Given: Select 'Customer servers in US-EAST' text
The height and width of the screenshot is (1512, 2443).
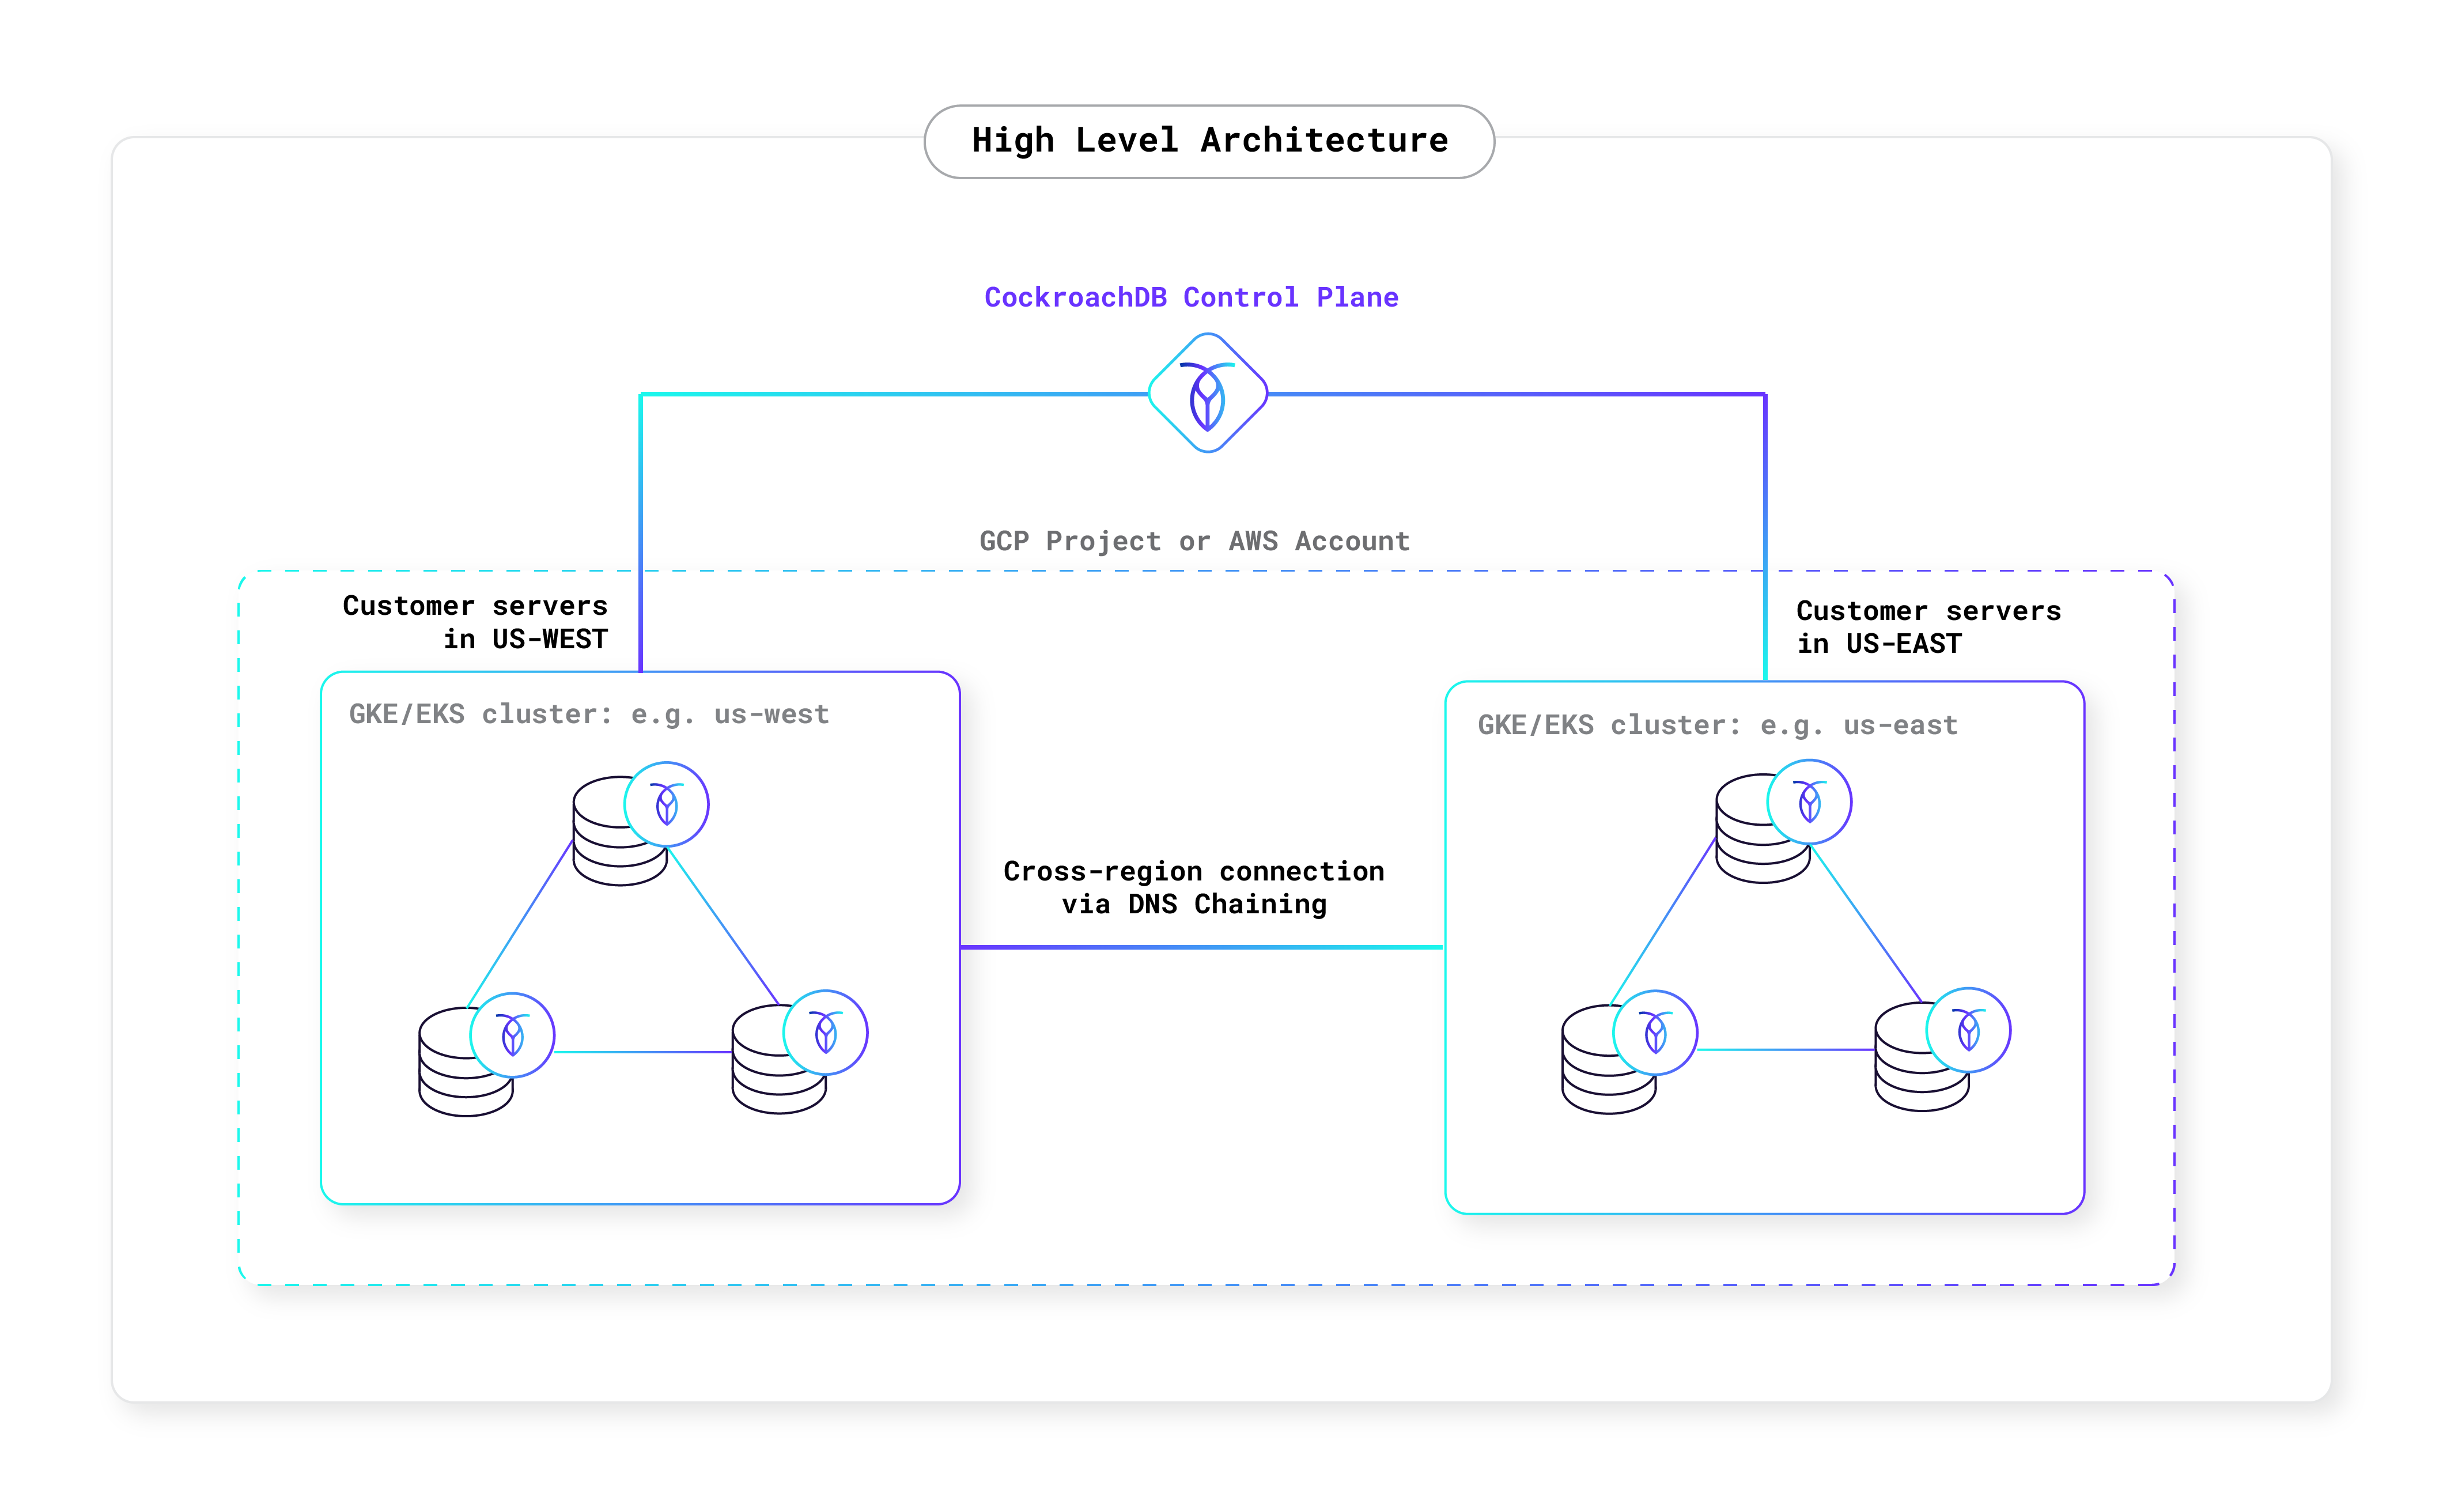Looking at the screenshot, I should [1928, 627].
